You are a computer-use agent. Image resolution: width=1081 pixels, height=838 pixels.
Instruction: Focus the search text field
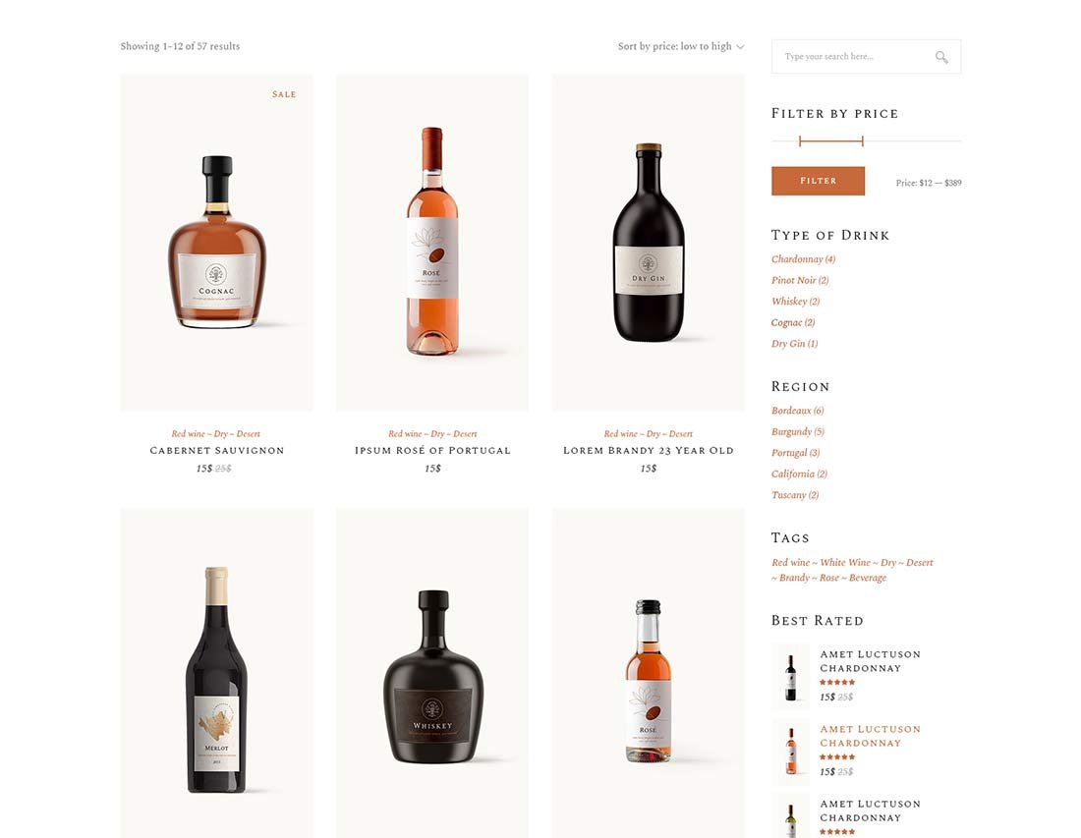[x=855, y=57]
